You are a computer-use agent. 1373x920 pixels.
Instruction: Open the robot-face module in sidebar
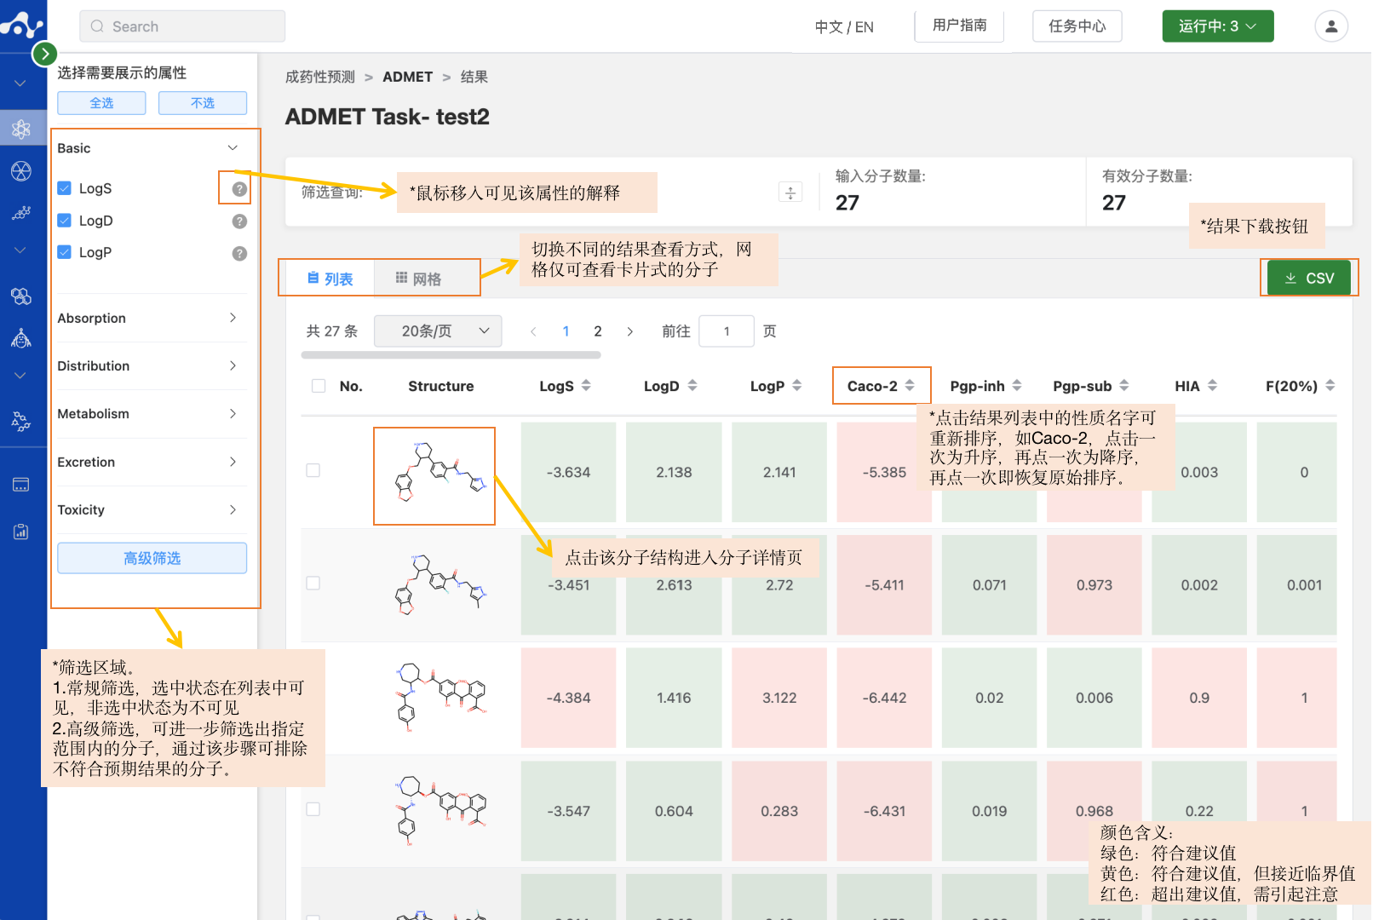tap(21, 338)
